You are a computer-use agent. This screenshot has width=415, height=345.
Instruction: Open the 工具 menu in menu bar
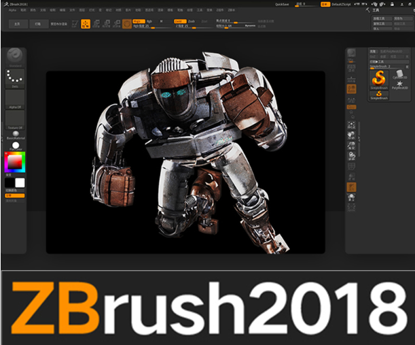pos(200,10)
